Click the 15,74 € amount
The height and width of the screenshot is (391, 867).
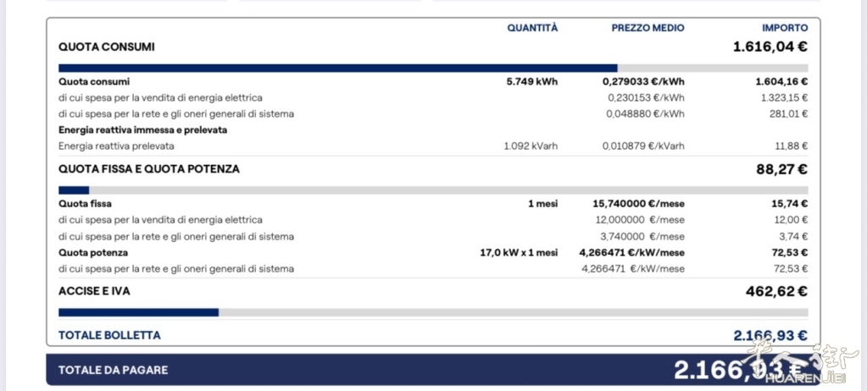[x=790, y=204]
